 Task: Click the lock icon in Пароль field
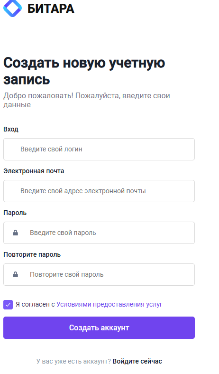[16, 233]
